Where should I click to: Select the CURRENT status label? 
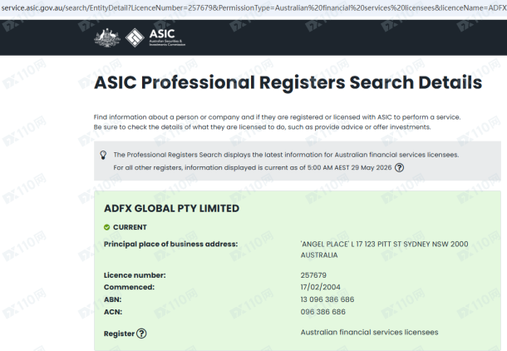pos(130,227)
